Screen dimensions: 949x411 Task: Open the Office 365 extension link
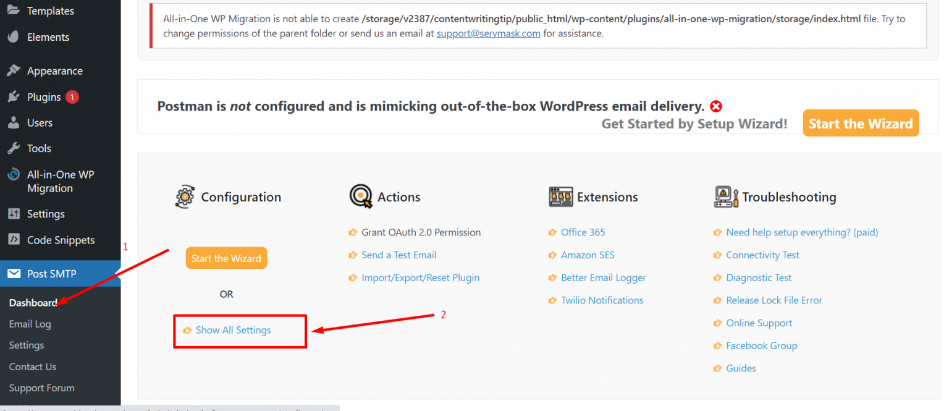click(582, 232)
